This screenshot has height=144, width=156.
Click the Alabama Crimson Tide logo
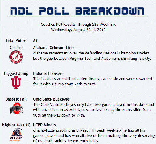click(16, 57)
